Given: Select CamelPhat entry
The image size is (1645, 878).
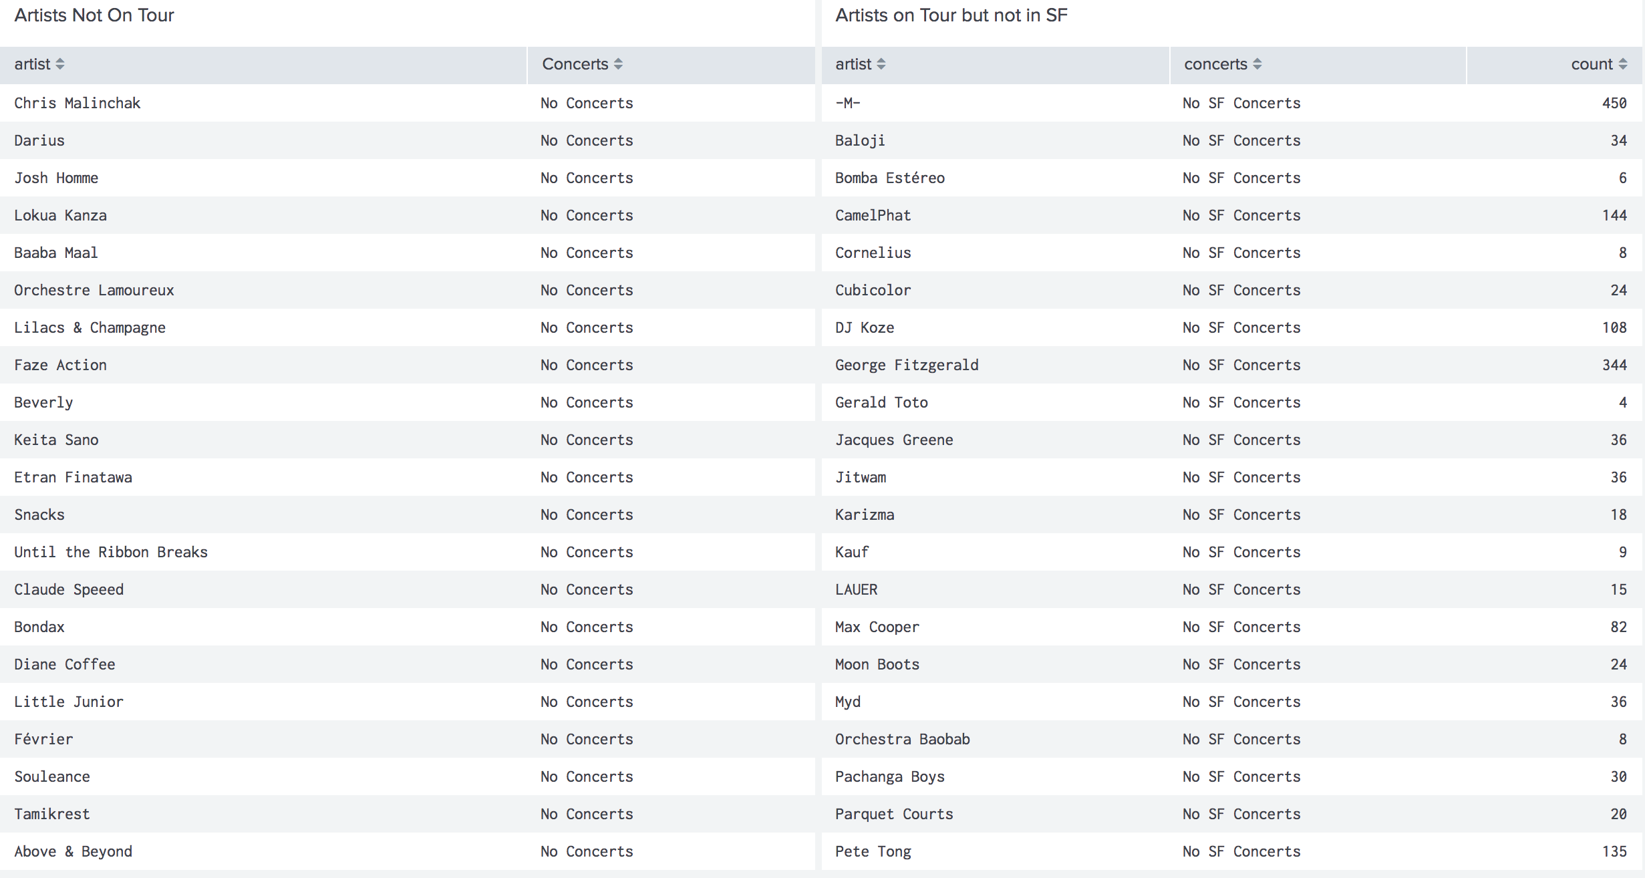Looking at the screenshot, I should click(x=873, y=215).
